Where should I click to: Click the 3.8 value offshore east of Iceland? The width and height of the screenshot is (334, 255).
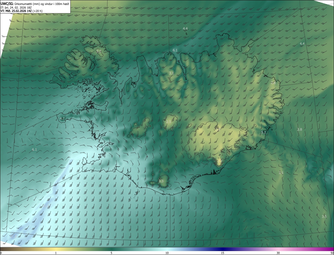(300, 129)
